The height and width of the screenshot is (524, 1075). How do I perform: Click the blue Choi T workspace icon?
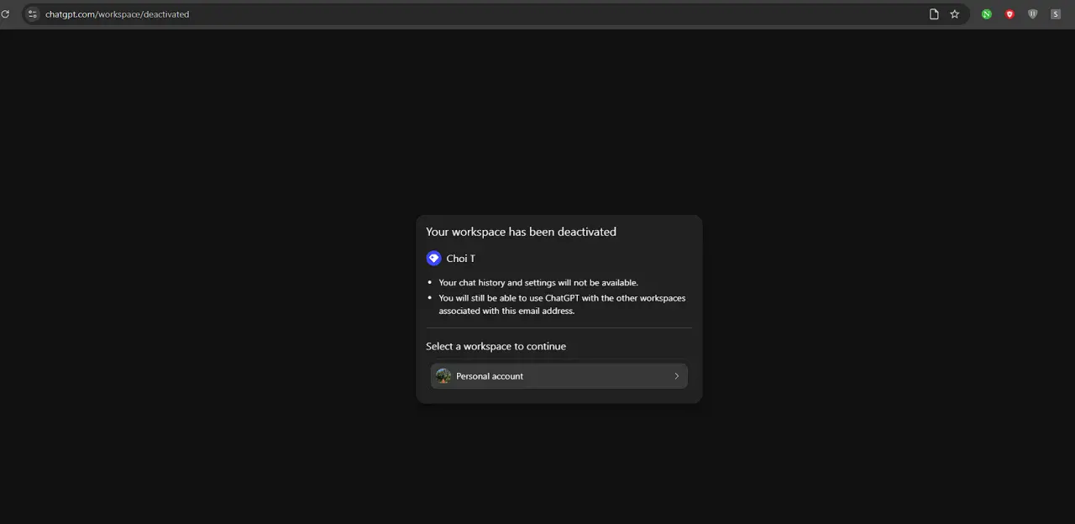(x=433, y=259)
